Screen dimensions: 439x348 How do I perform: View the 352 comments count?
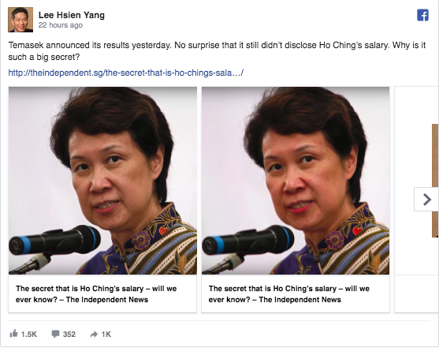tap(69, 334)
